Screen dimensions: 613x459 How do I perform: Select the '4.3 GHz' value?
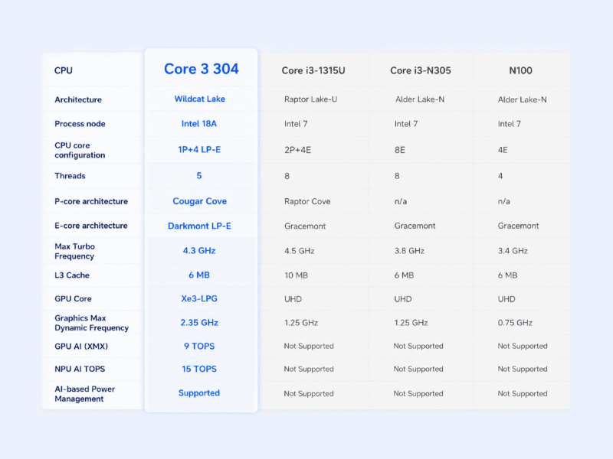point(199,251)
